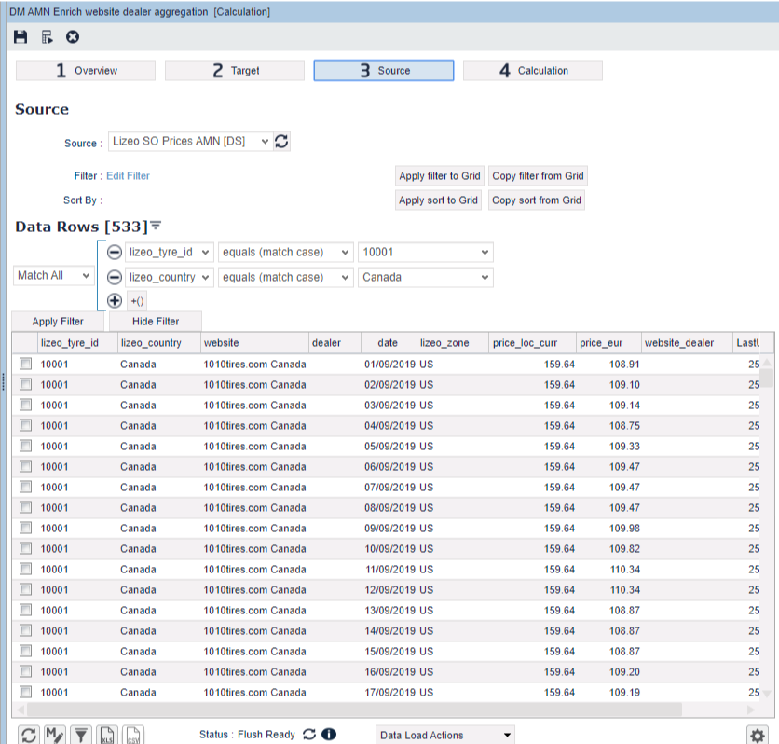The image size is (779, 744).
Task: Click the Apply filter to Grid button
Action: coord(439,176)
